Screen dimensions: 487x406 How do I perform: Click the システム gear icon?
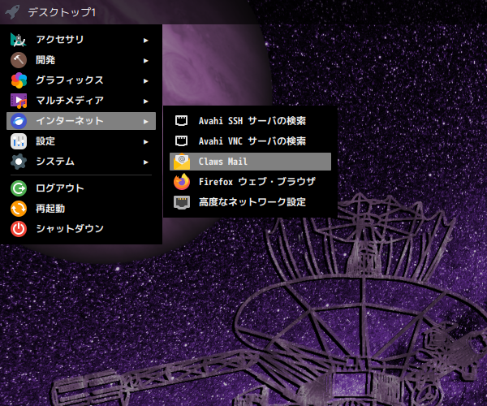pyautogui.click(x=19, y=162)
